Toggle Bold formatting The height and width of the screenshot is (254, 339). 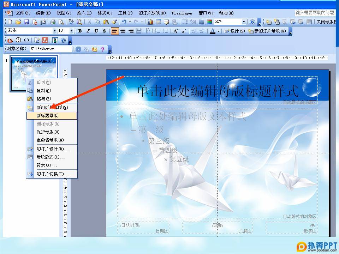[80, 31]
